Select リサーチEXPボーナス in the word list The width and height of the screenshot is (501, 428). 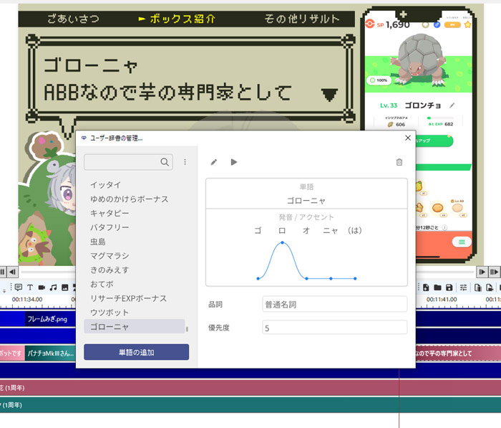click(x=128, y=298)
